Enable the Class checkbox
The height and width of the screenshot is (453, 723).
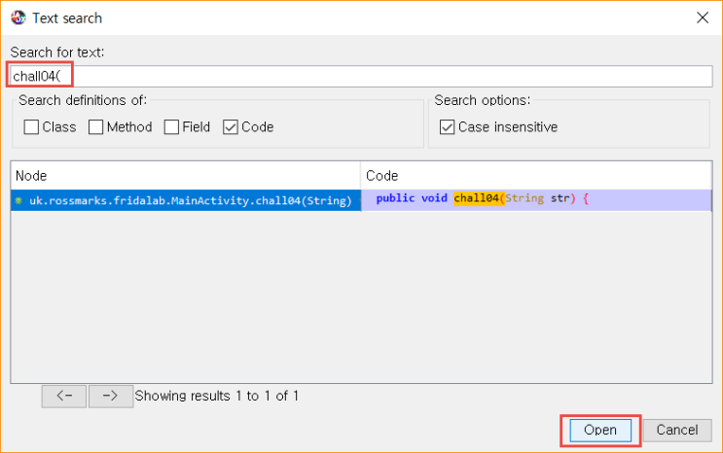31,126
